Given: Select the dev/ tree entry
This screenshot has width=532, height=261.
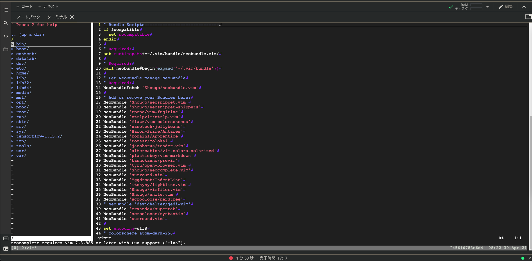Looking at the screenshot, I should pos(21,64).
